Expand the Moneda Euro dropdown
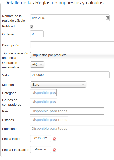The image size is (114, 160). (x=58, y=84)
